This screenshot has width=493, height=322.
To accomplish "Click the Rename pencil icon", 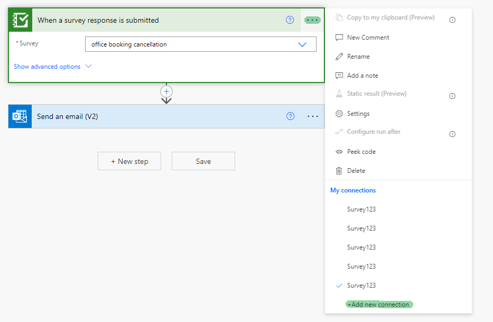I will 339,56.
